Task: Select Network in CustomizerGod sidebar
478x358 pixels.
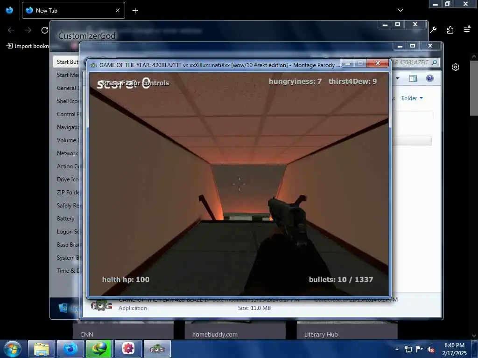Action: click(68, 153)
